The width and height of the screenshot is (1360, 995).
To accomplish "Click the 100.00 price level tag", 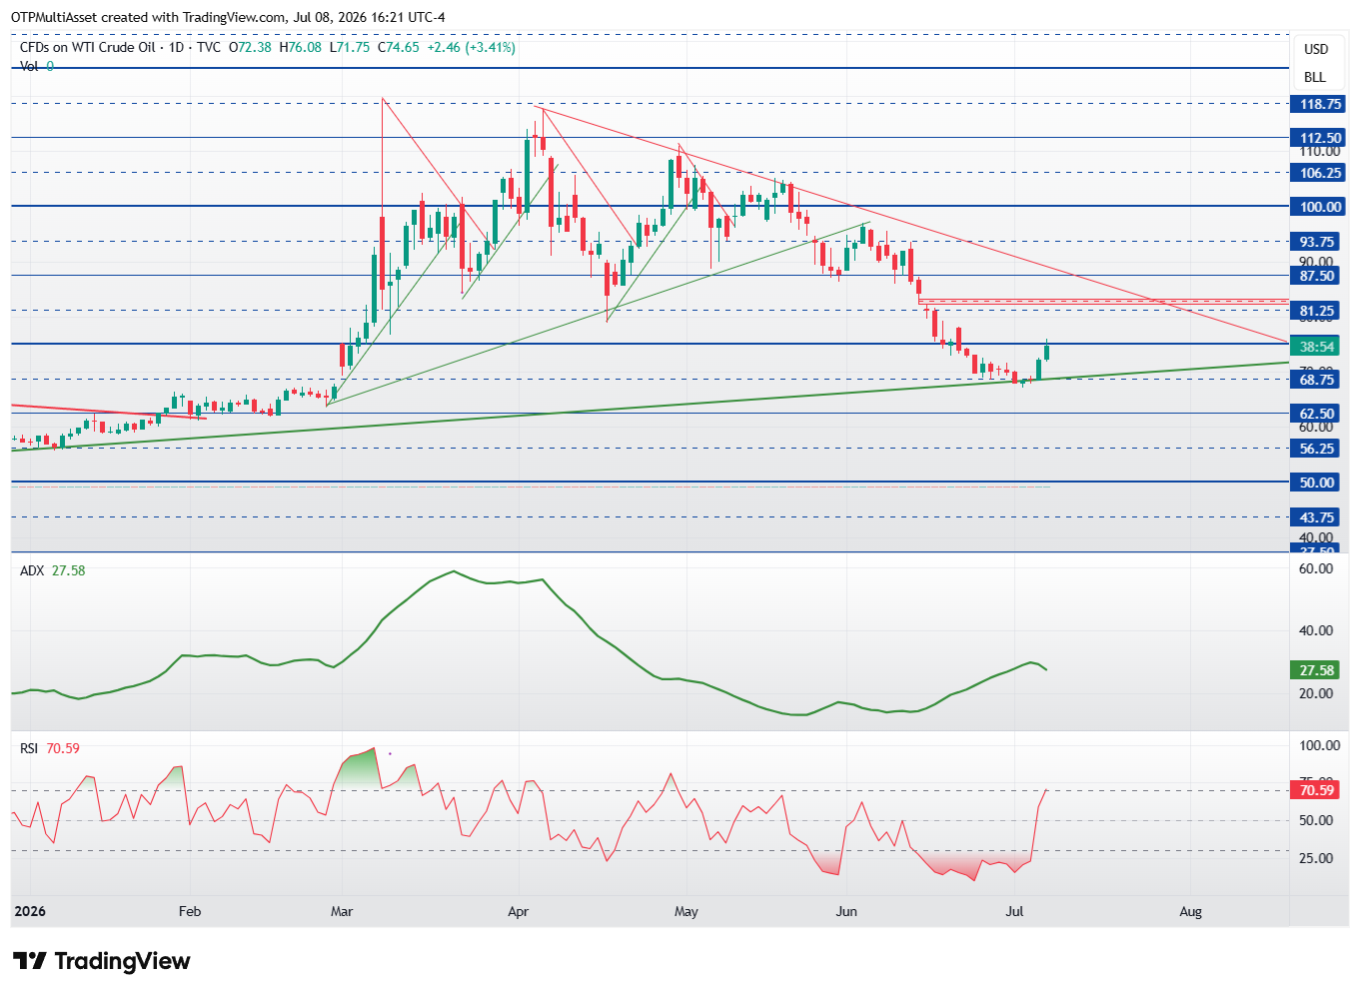I will pos(1319,207).
